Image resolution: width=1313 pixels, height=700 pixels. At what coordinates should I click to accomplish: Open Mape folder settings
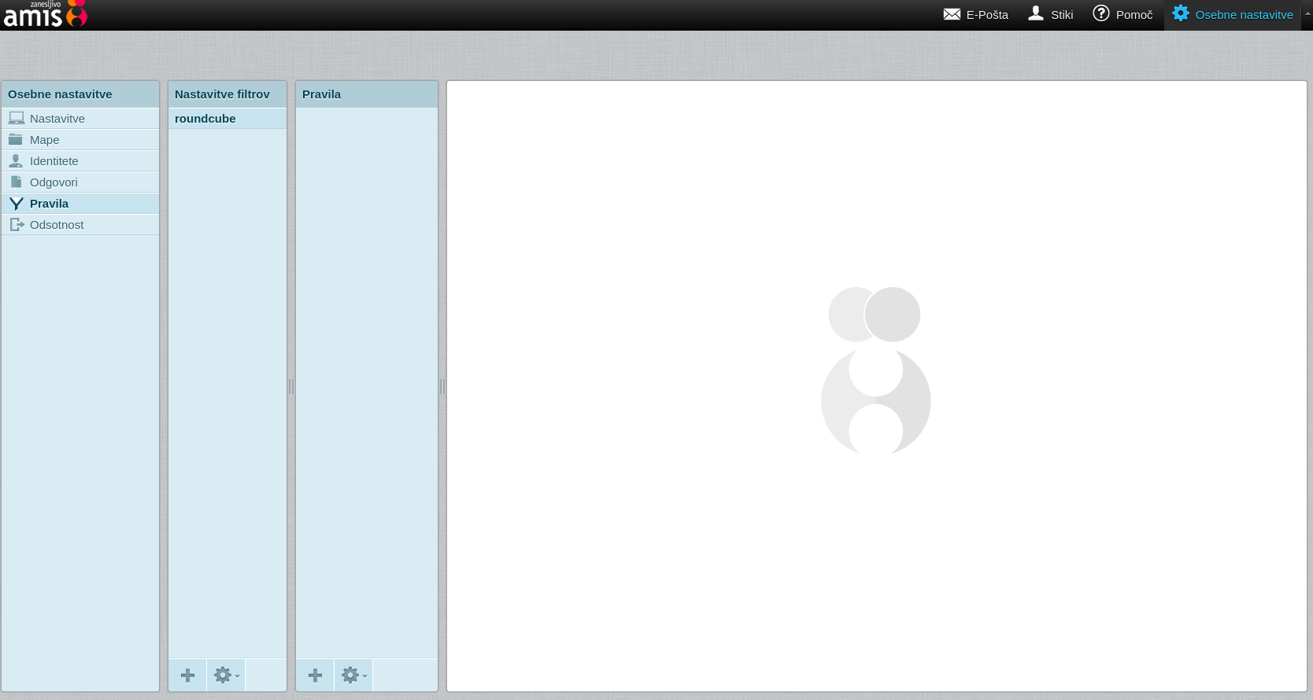80,139
